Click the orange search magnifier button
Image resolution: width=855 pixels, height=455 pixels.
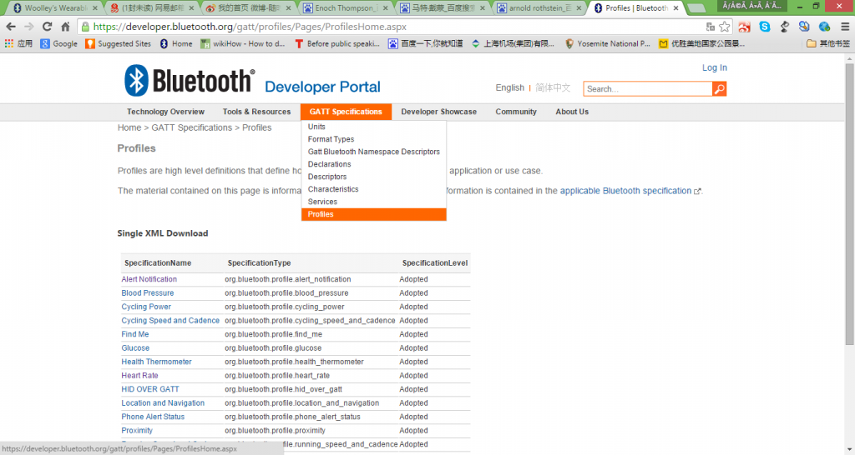tap(719, 88)
